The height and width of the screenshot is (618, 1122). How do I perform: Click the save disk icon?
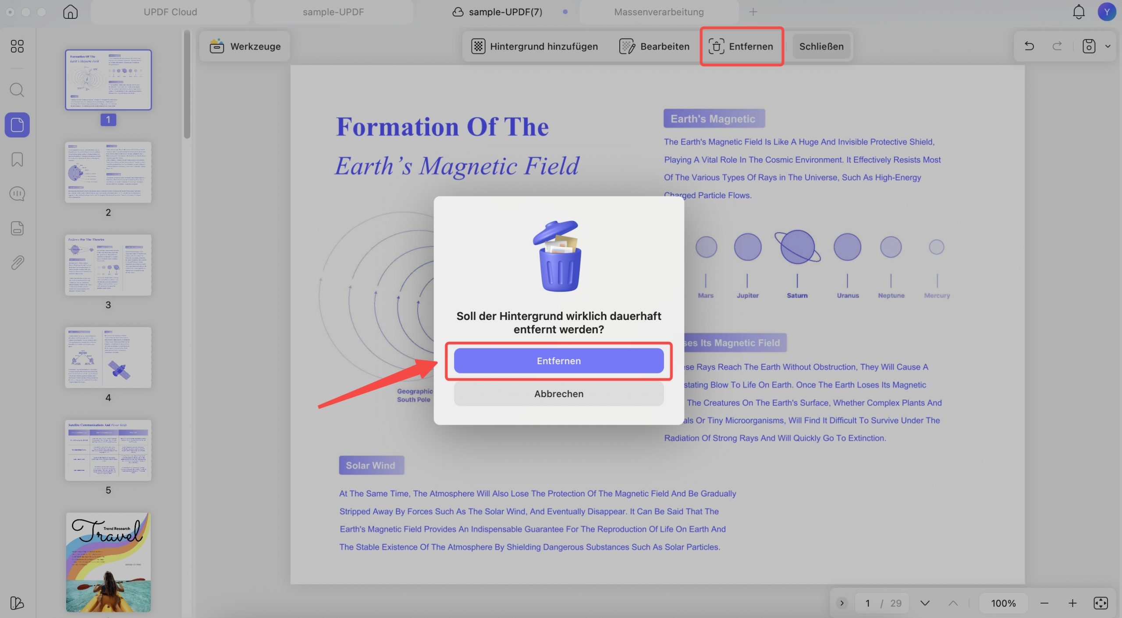click(1089, 46)
